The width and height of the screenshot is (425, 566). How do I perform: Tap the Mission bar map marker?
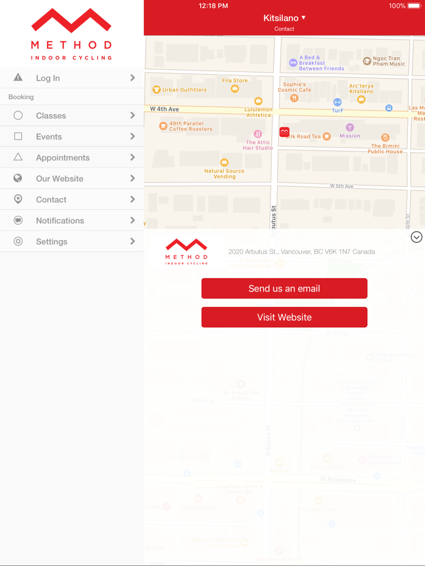pyautogui.click(x=350, y=127)
